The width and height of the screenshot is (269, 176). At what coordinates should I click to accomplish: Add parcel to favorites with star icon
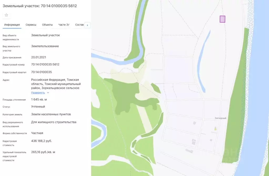click(x=6, y=15)
